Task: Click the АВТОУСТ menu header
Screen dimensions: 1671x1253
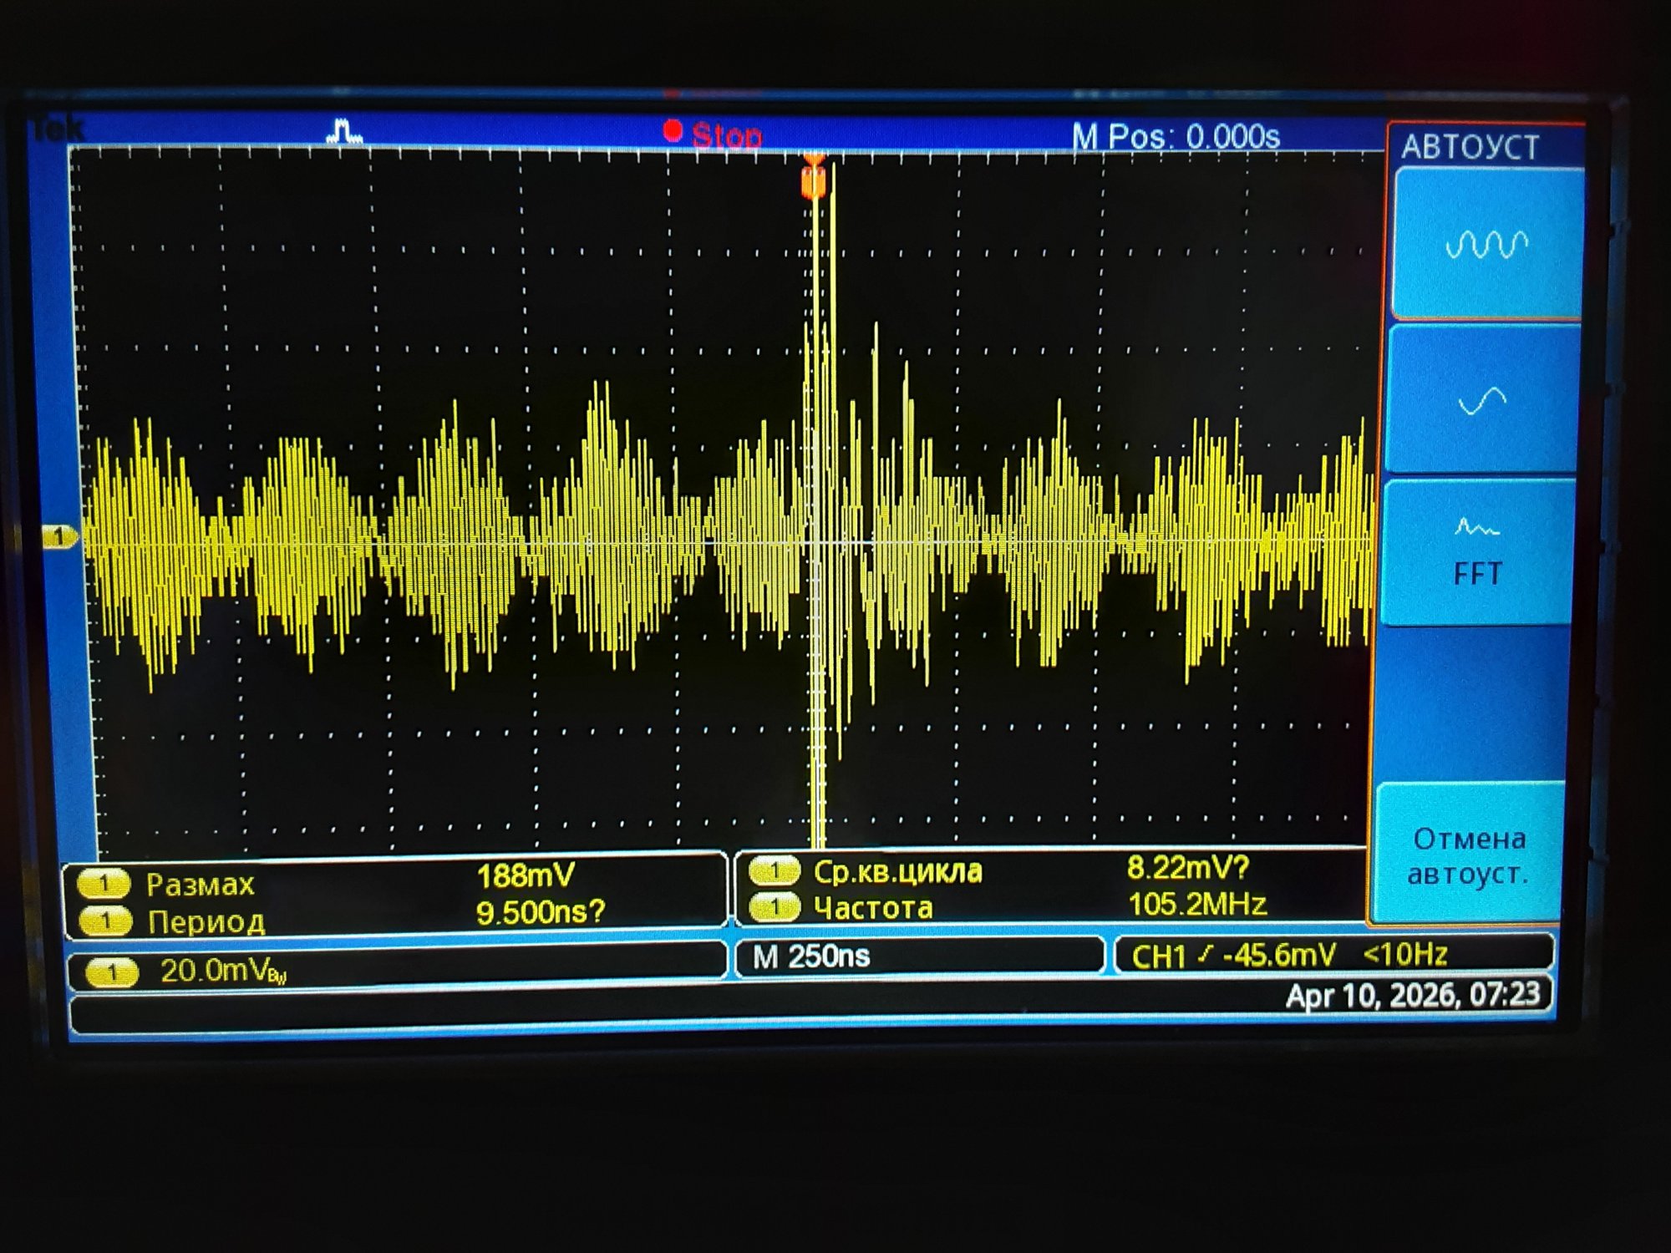Action: click(x=1470, y=148)
